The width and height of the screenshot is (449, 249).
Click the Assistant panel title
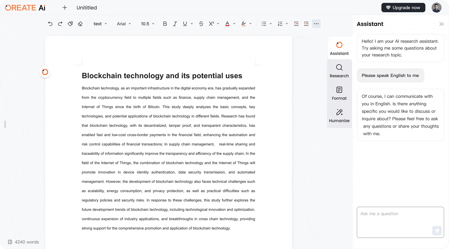click(x=370, y=24)
